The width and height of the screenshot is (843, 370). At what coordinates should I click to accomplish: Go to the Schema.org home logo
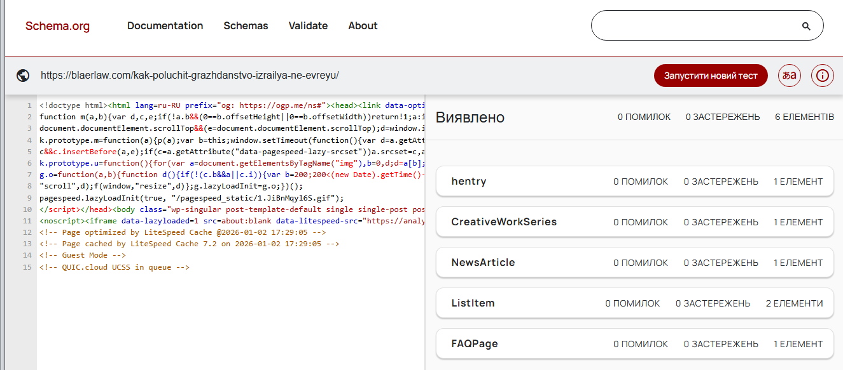[57, 26]
